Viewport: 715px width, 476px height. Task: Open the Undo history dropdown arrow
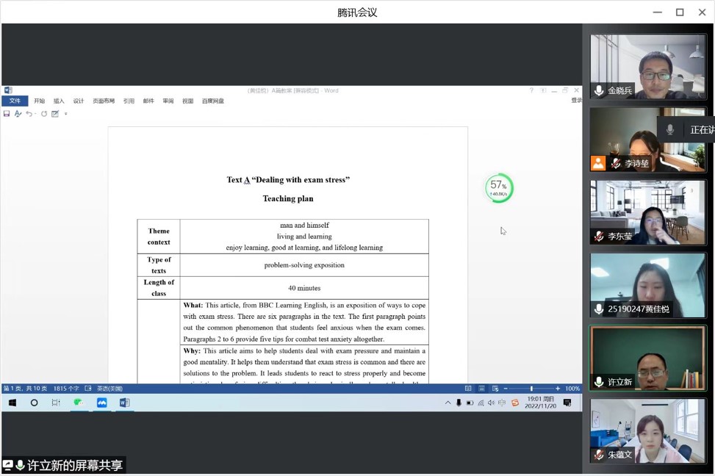35,114
